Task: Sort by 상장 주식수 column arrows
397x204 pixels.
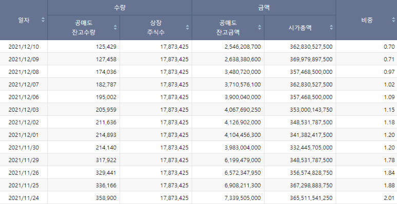Action: pos(187,27)
